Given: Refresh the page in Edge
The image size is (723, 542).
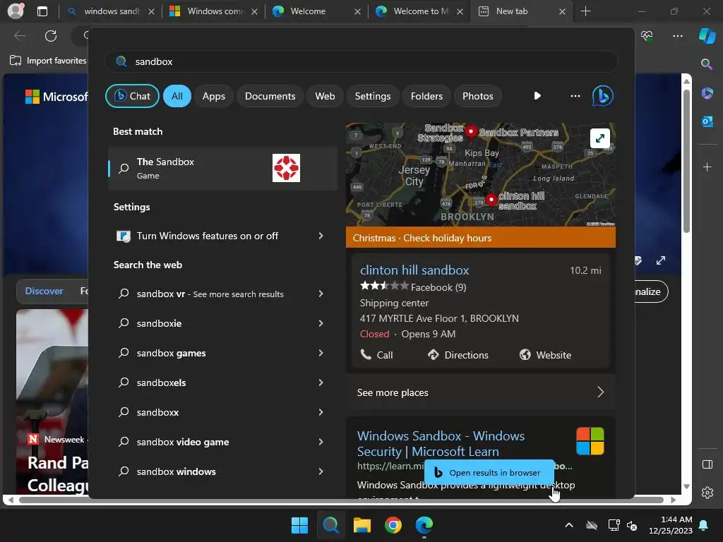Looking at the screenshot, I should 51,36.
